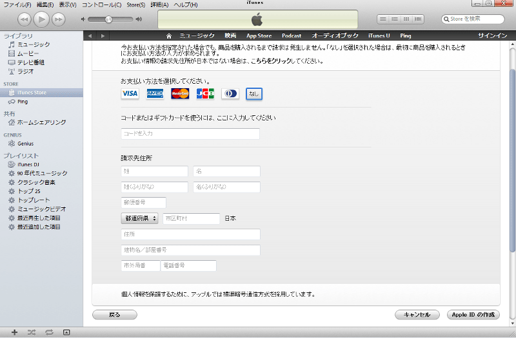516x338 pixels.
Task: Click the add playlist plus icon
Action: click(14, 332)
